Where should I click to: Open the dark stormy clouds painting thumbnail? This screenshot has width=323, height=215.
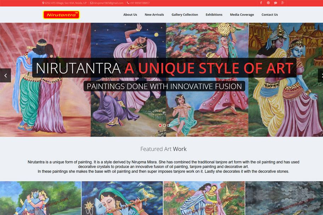tap(284, 198)
